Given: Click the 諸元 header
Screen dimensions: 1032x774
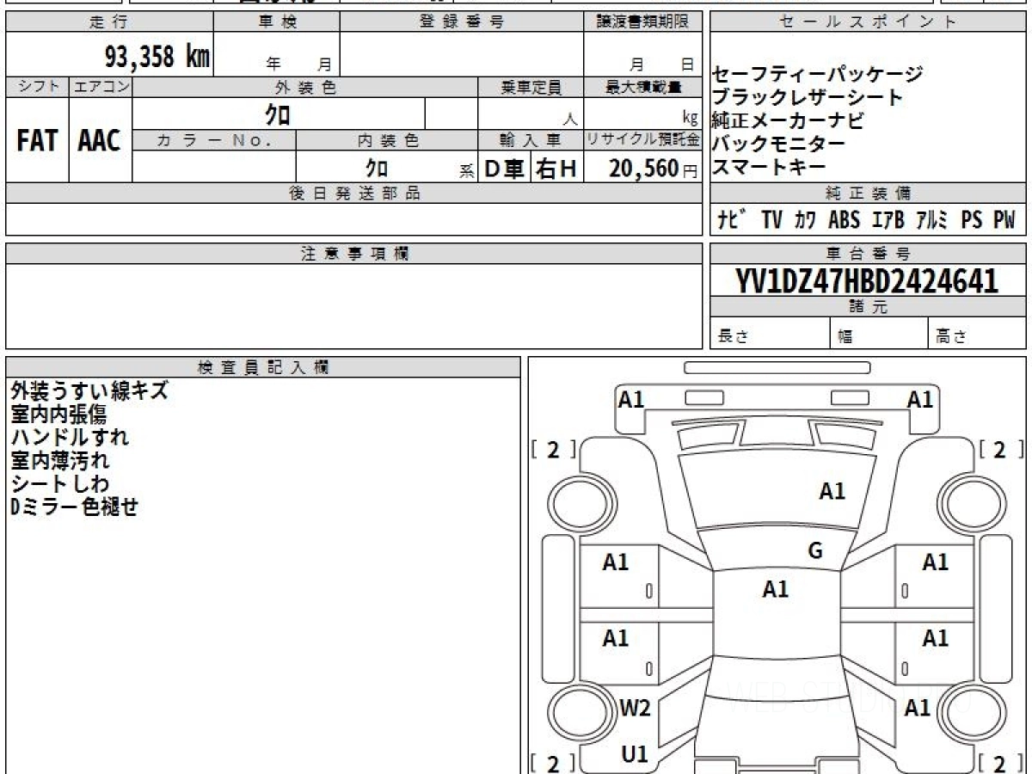Looking at the screenshot, I should (868, 307).
